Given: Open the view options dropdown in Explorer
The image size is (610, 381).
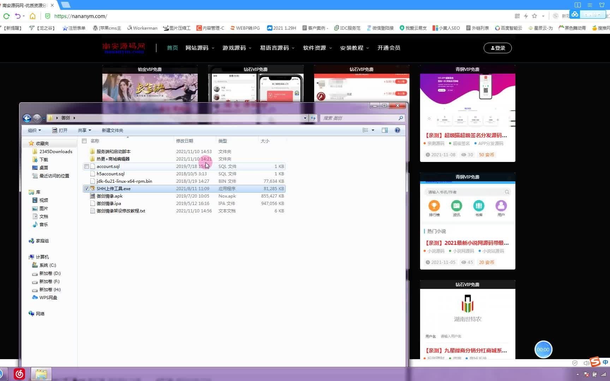Looking at the screenshot, I should coord(372,130).
